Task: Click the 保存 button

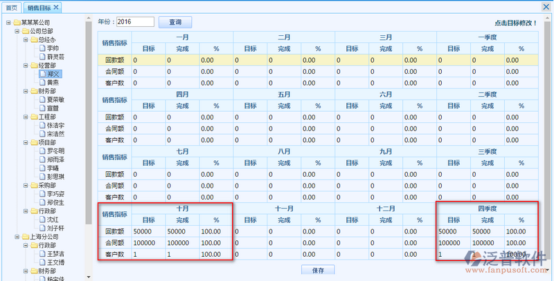Action: click(x=318, y=270)
